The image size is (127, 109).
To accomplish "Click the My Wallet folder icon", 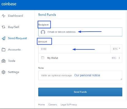I will [x=43, y=58].
